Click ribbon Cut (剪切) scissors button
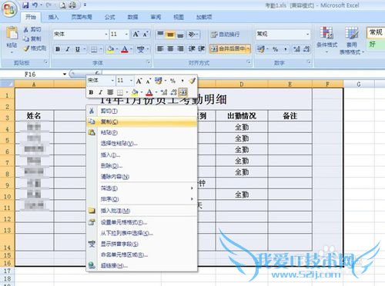 pos(32,29)
